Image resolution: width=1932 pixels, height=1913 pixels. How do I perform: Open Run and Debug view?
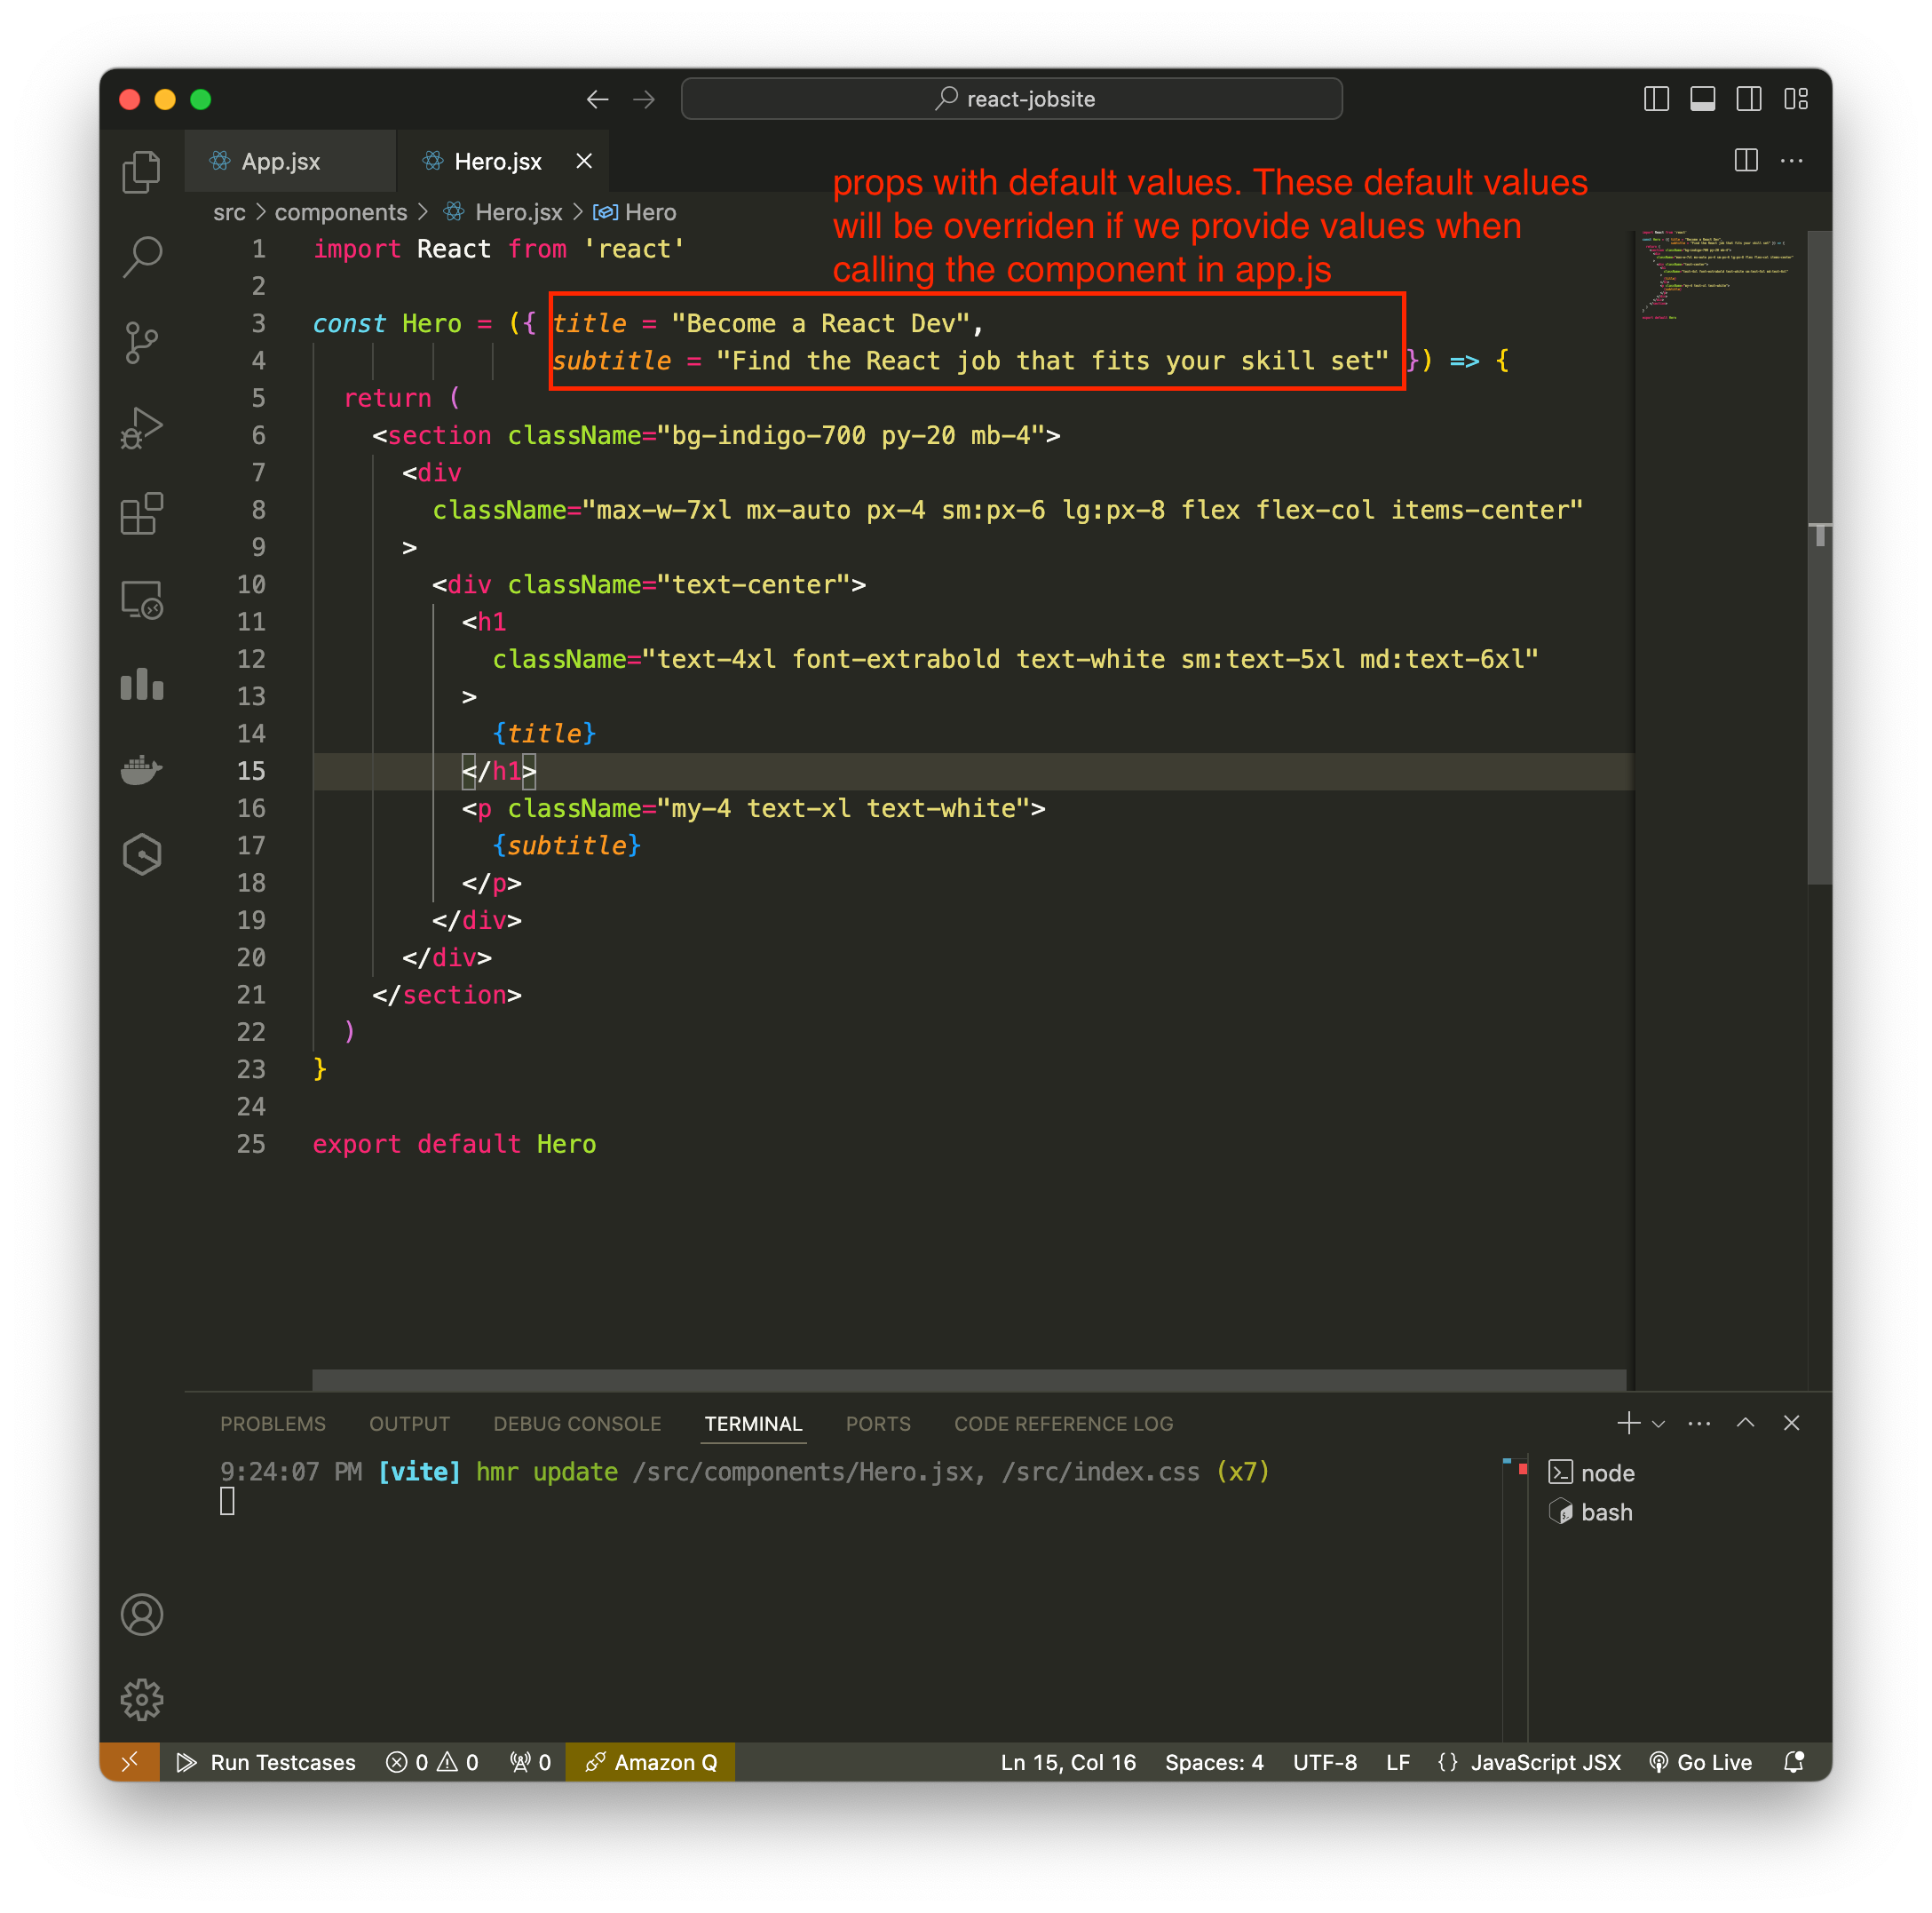pyautogui.click(x=141, y=428)
